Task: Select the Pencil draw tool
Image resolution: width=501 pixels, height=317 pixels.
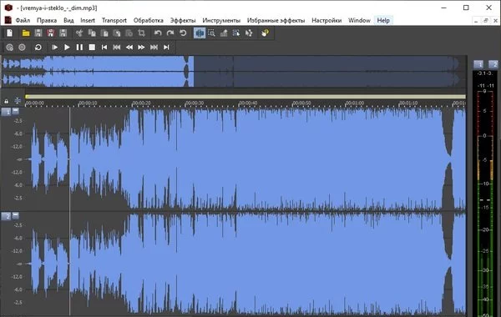Action: tap(224, 33)
